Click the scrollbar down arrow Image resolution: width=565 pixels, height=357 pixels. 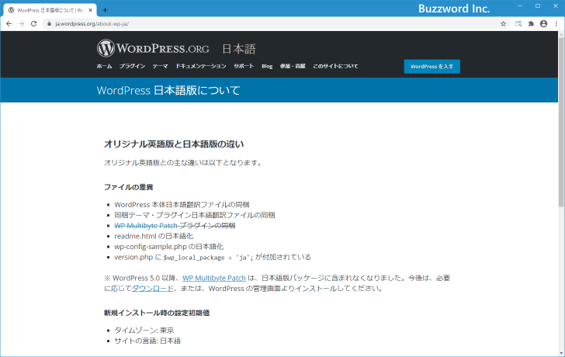[561, 353]
